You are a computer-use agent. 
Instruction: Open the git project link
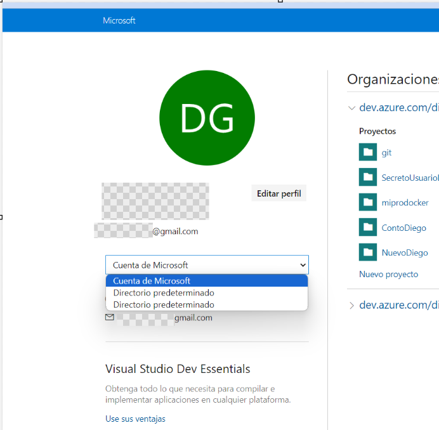coord(386,153)
